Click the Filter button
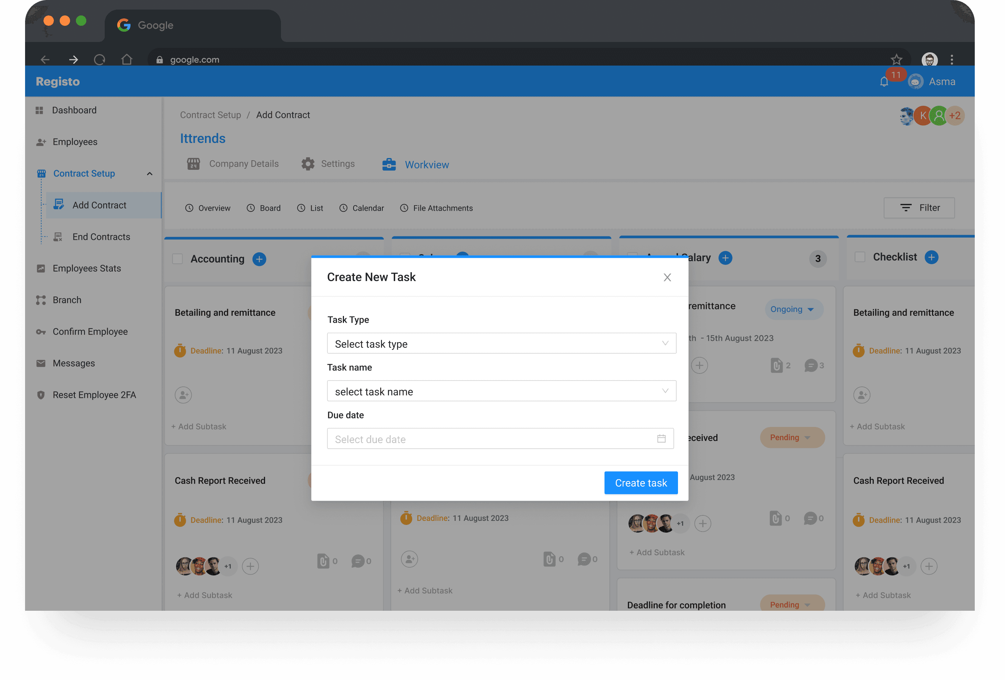Viewport: 1005px width, 680px height. (x=919, y=208)
